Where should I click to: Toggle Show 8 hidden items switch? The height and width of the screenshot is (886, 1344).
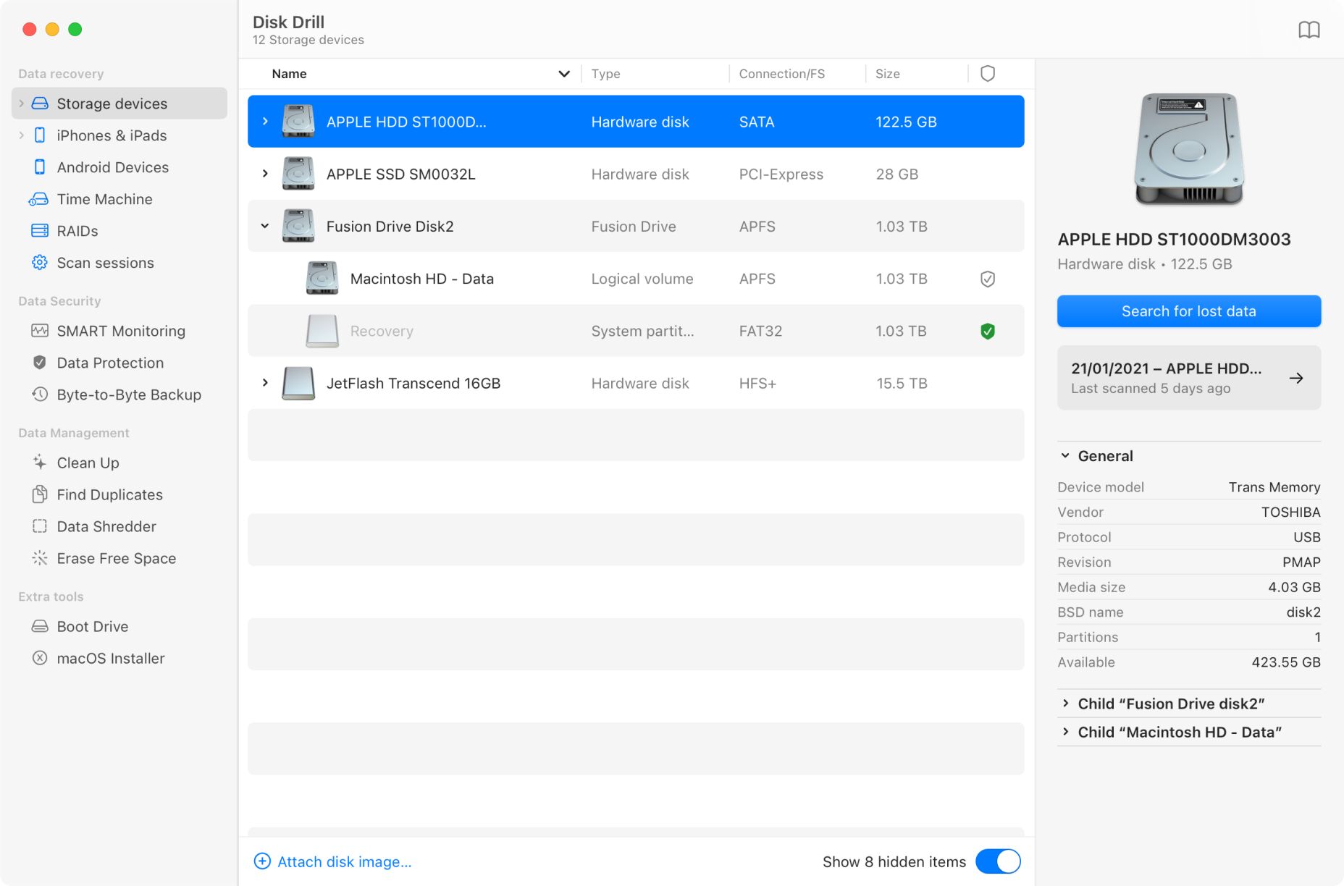point(999,861)
